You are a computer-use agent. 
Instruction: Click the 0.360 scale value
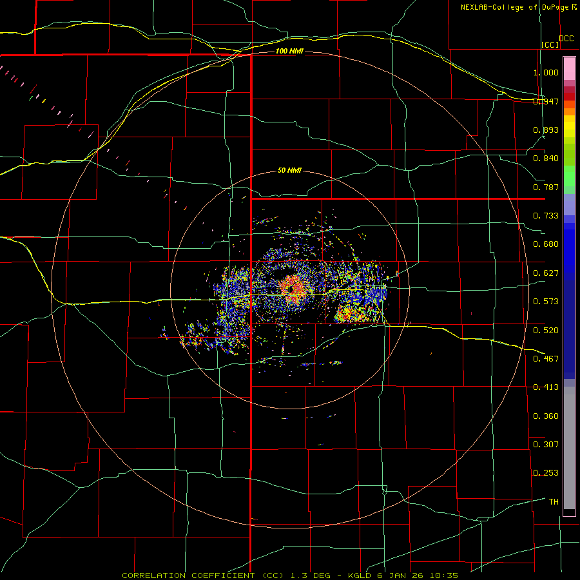tap(546, 416)
